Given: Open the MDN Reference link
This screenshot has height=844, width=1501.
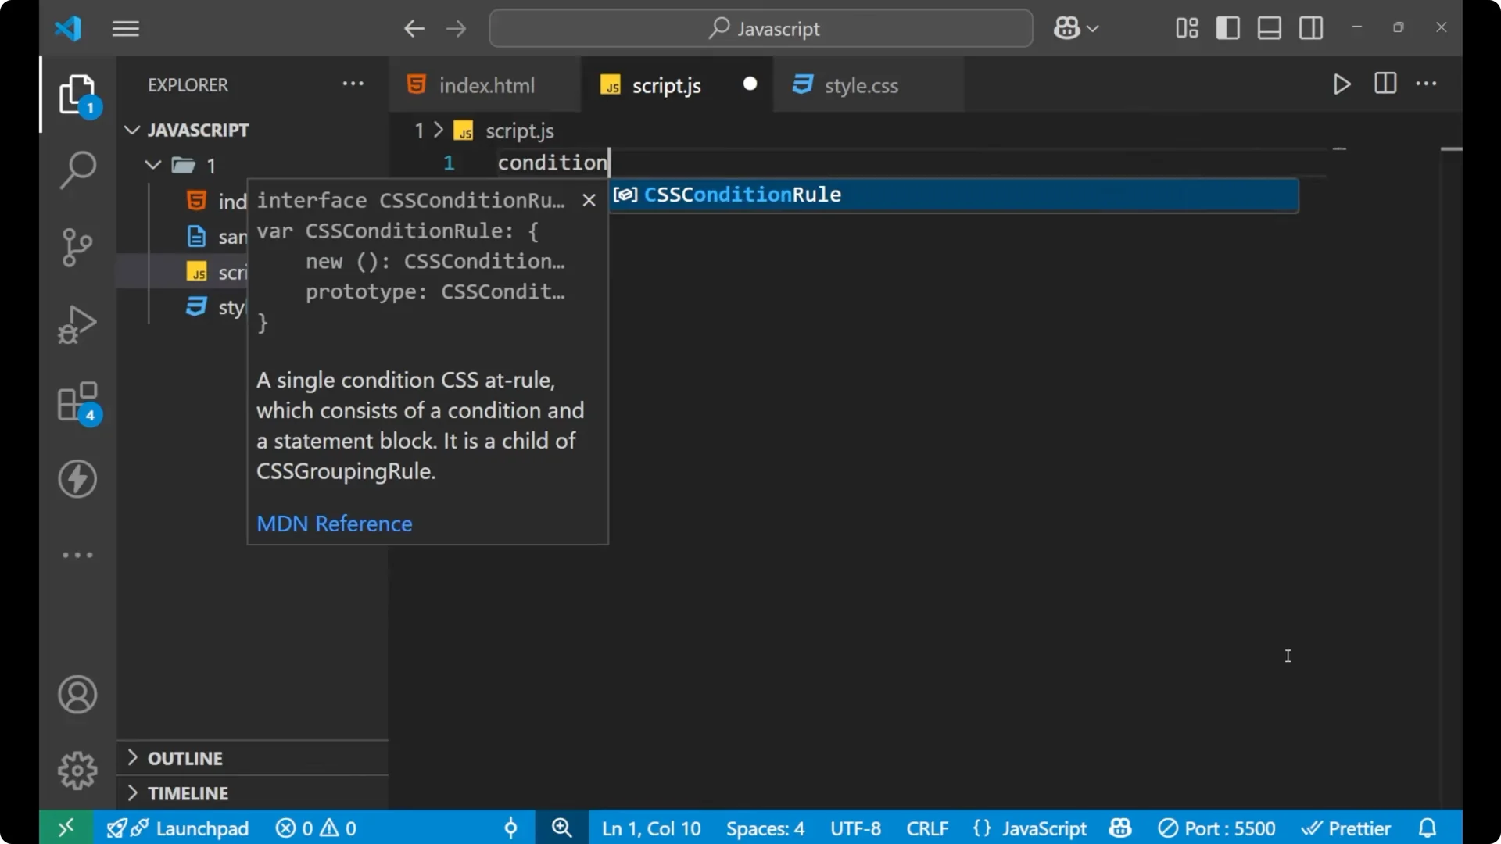Looking at the screenshot, I should (335, 524).
